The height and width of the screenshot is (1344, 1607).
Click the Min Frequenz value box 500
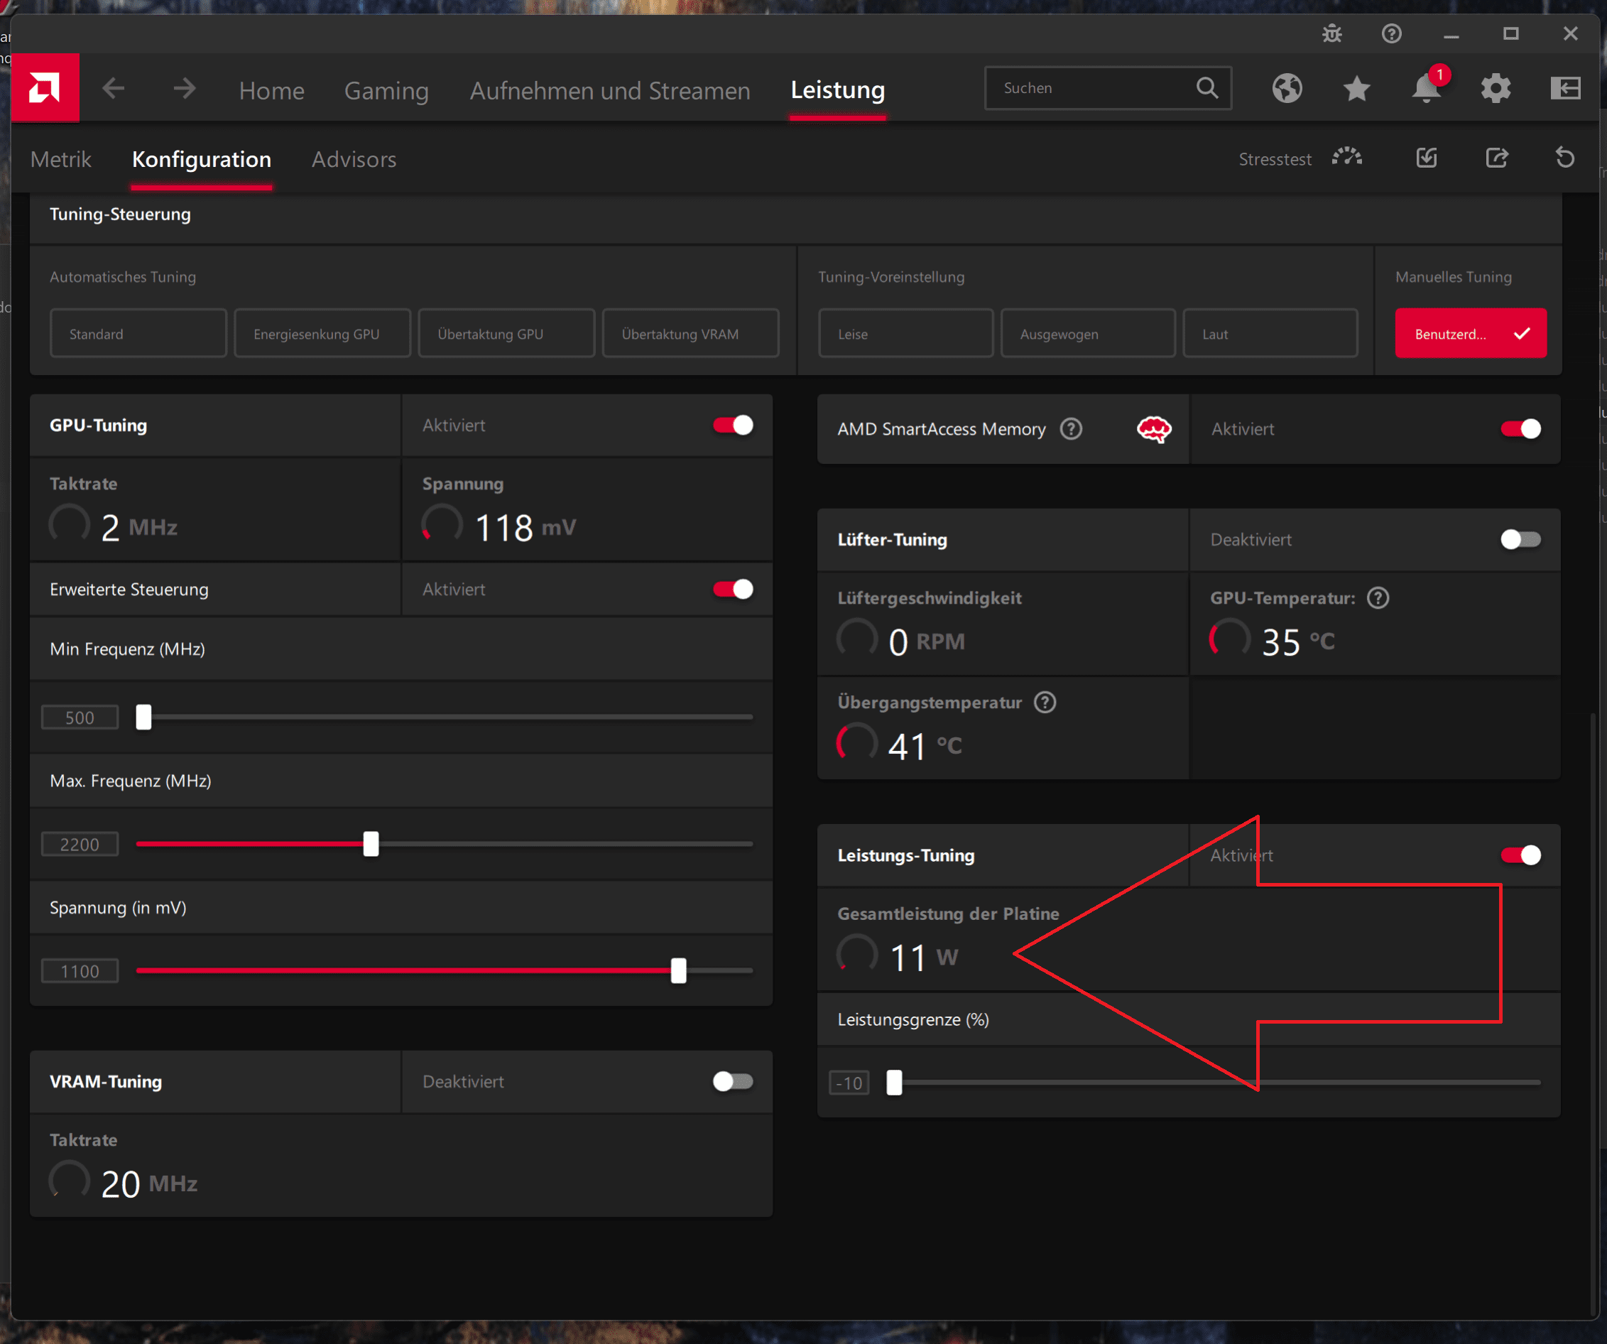point(80,718)
